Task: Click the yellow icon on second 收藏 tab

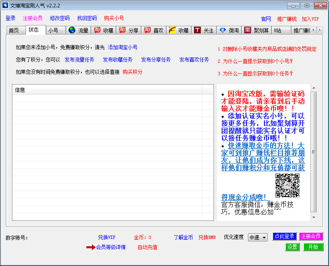Action: [x=172, y=30]
